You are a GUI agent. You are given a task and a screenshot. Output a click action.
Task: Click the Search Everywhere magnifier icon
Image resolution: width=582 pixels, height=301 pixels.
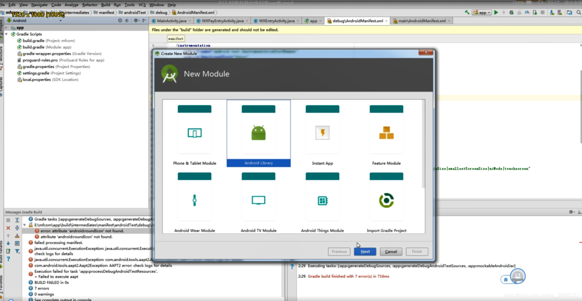(579, 12)
